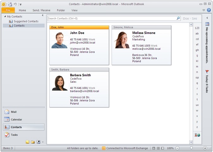Open Configure Buttons dropdown arrow
This screenshot has height=152, width=213.
[x=43, y=142]
